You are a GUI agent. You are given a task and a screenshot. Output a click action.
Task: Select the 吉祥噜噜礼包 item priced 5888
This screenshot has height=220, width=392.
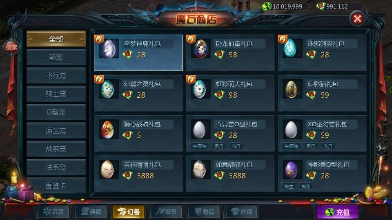click(138, 174)
